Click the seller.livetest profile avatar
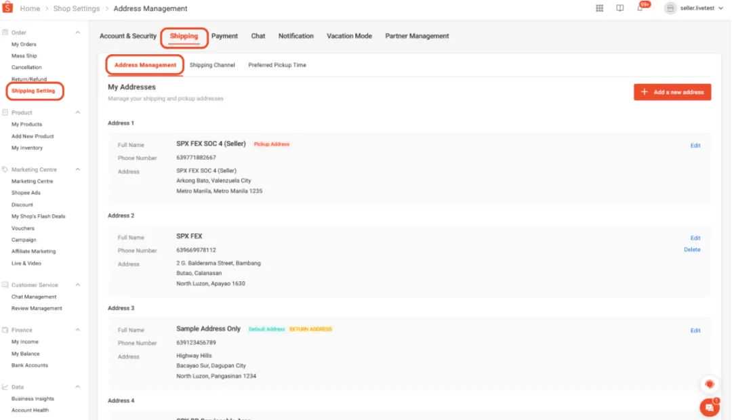This screenshot has width=732, height=420. [x=670, y=8]
